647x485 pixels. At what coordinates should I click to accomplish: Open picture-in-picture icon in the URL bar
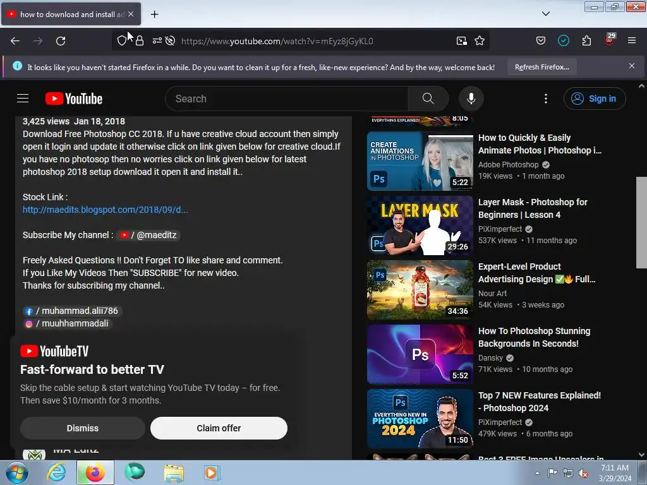[461, 41]
